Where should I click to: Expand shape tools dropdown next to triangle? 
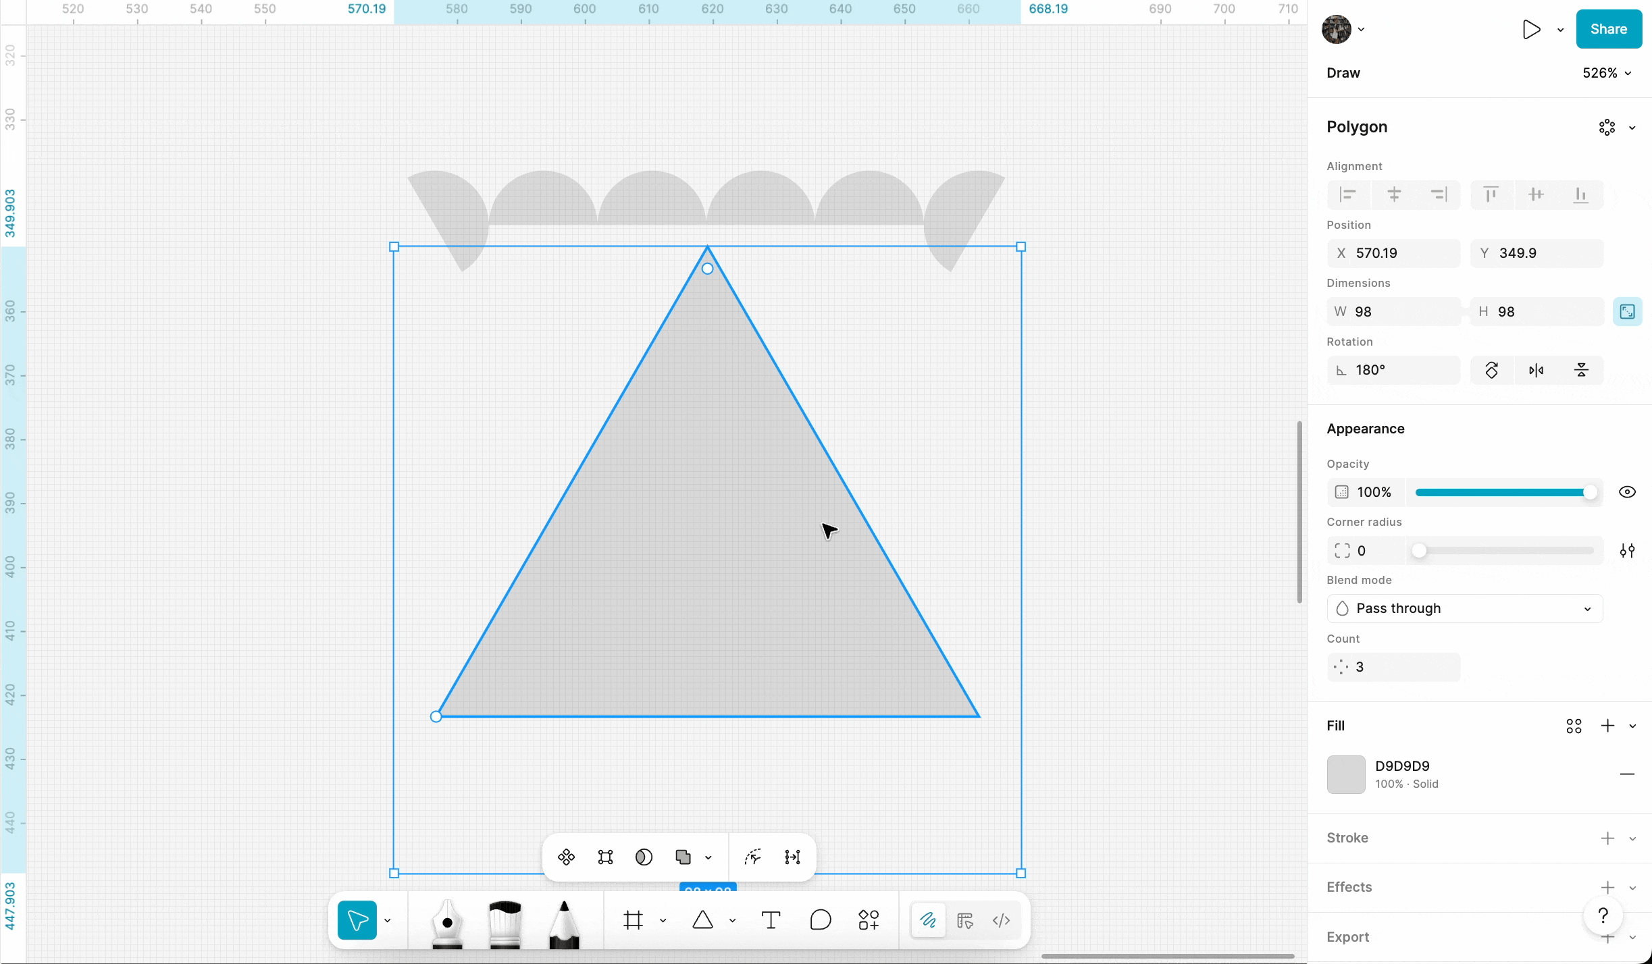732,921
